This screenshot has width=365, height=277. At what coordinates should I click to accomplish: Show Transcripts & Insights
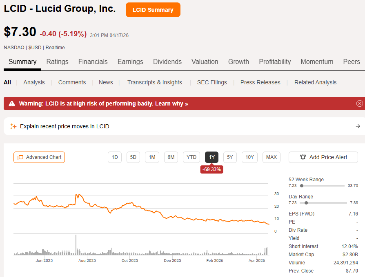click(155, 82)
